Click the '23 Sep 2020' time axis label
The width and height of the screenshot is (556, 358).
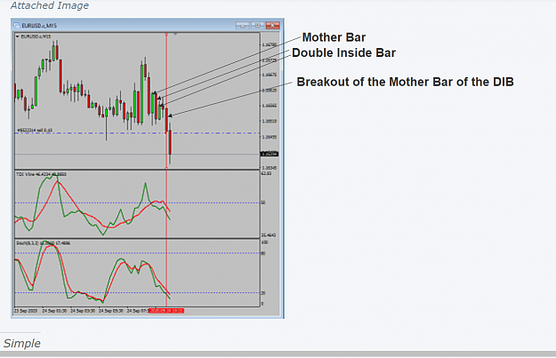click(x=26, y=311)
